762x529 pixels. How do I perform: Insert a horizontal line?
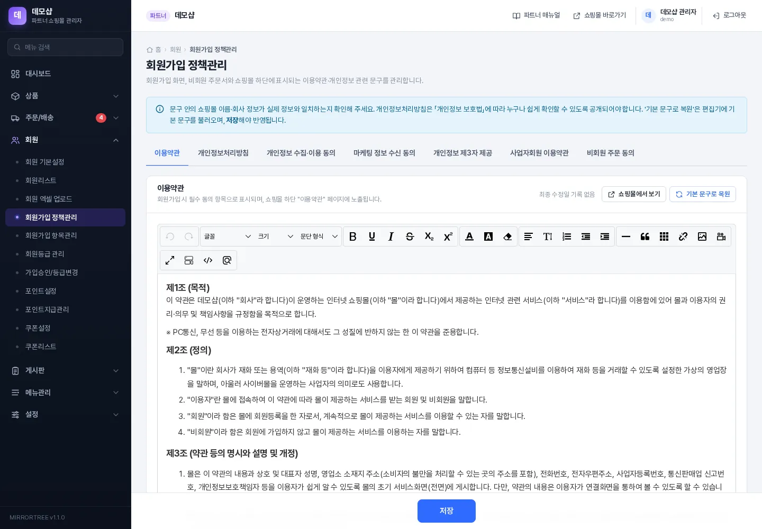[626, 236]
